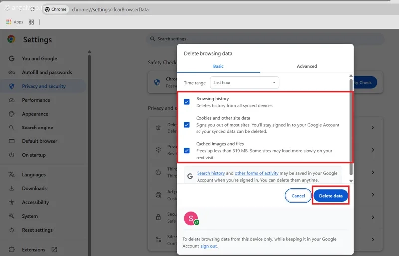Open the Apps grid in bookmarks bar

pyautogui.click(x=15, y=22)
